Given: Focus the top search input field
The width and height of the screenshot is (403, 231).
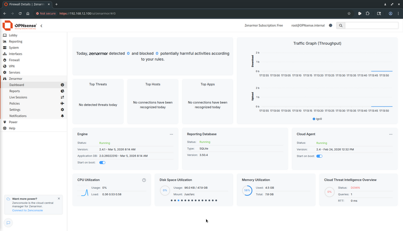Looking at the screenshot, I should pyautogui.click(x=372, y=25).
